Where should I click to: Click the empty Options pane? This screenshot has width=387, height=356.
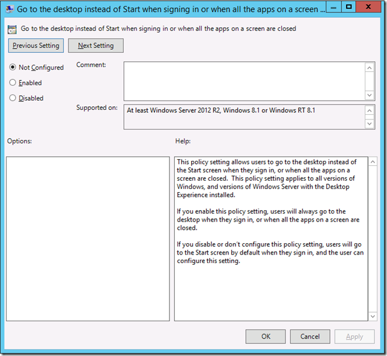point(88,239)
